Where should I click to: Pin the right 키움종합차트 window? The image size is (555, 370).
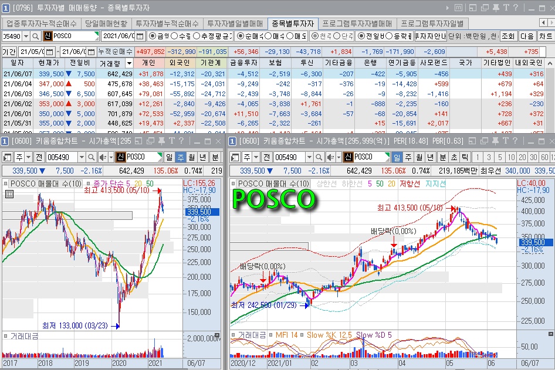495,141
